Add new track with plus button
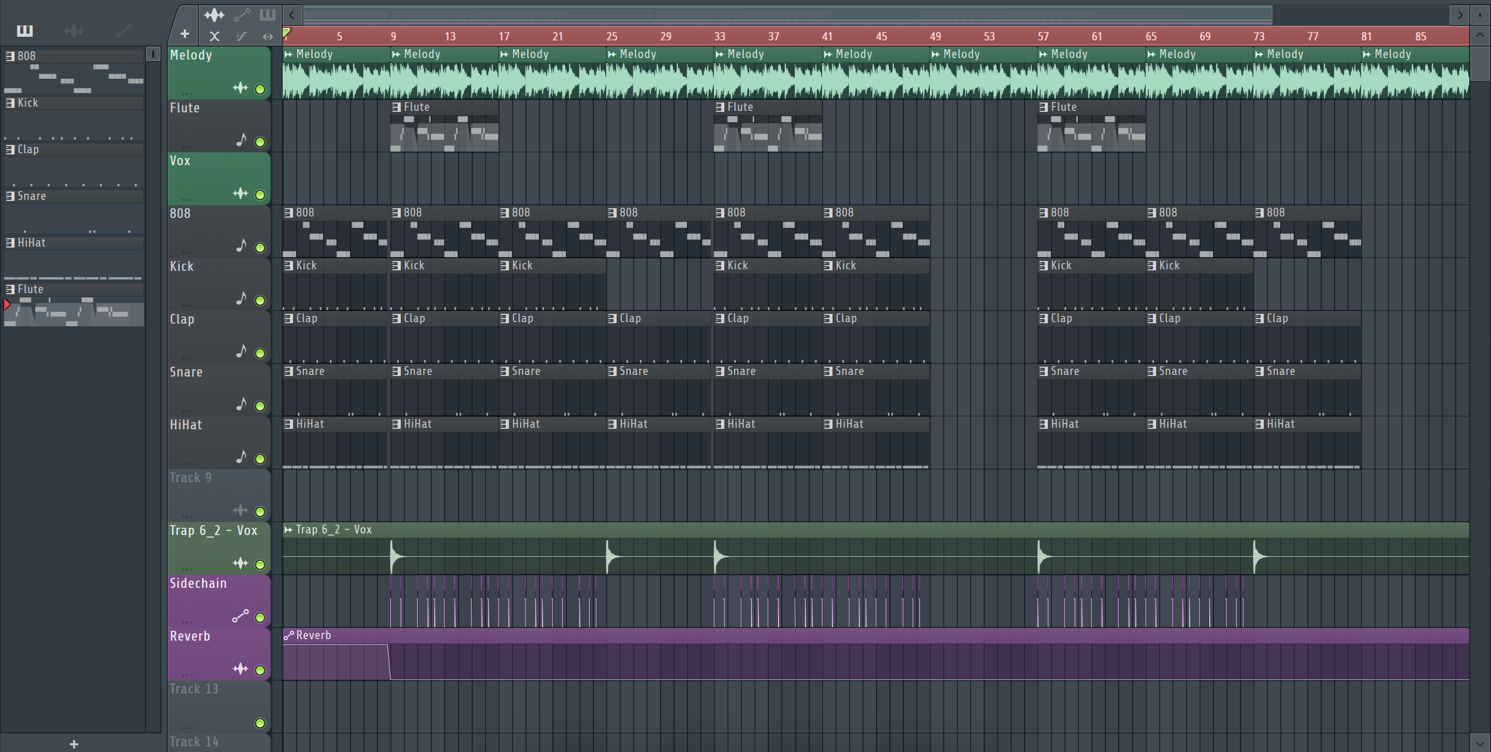Image resolution: width=1491 pixels, height=752 pixels. [185, 35]
